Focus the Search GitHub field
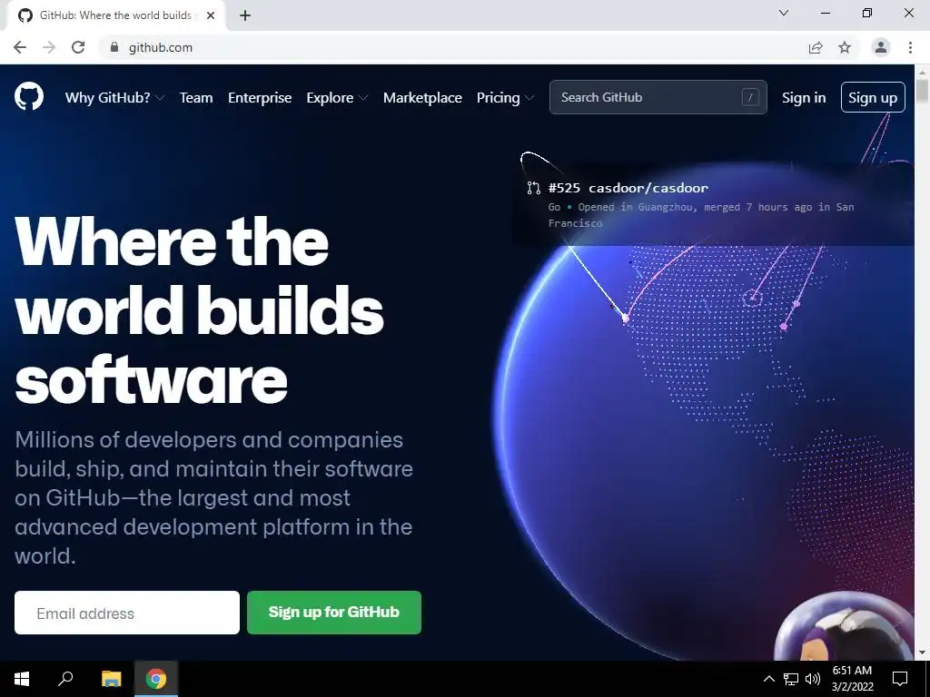930x697 pixels. [x=658, y=97]
